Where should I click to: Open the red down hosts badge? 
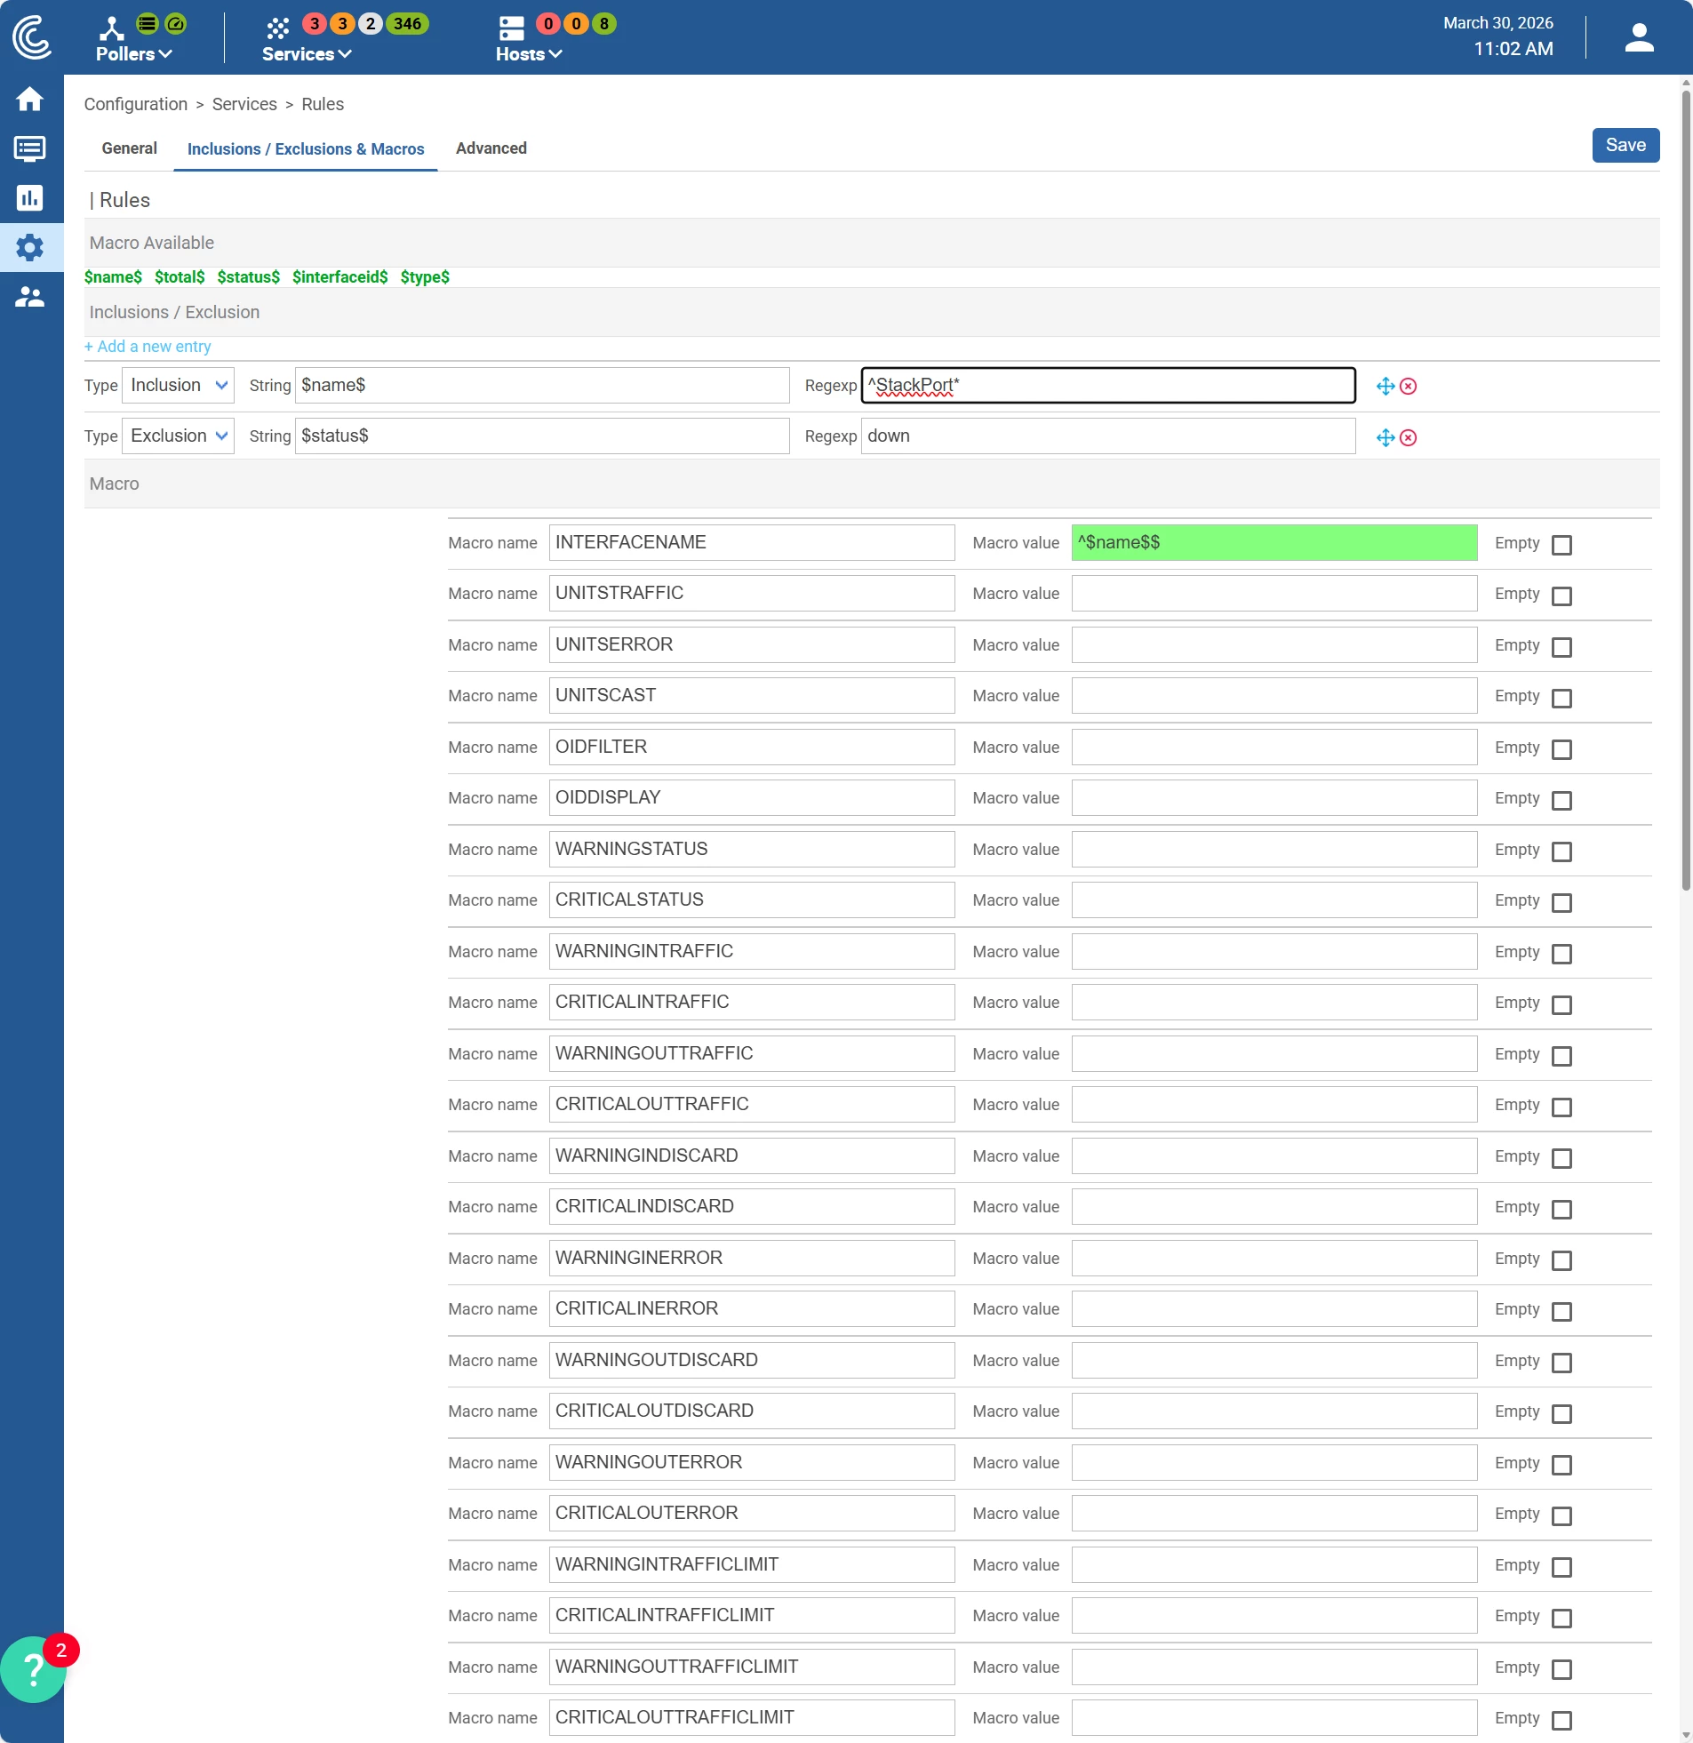tap(548, 24)
